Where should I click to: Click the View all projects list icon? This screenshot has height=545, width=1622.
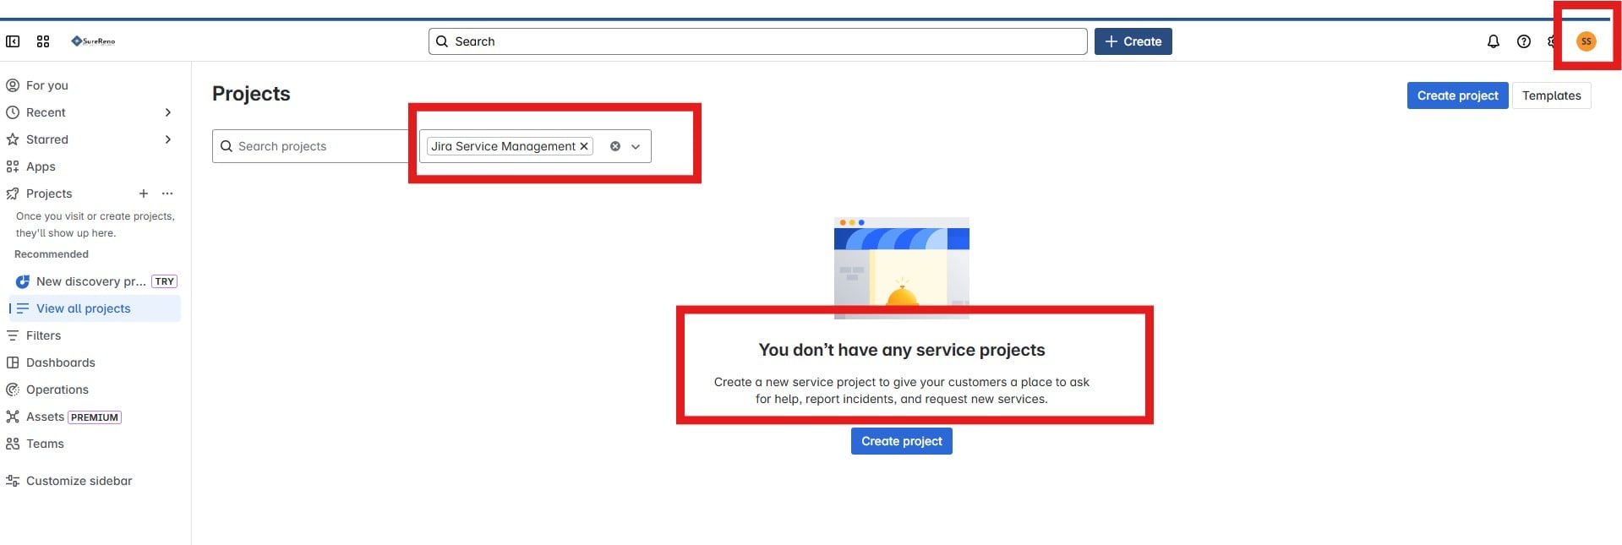click(x=23, y=308)
